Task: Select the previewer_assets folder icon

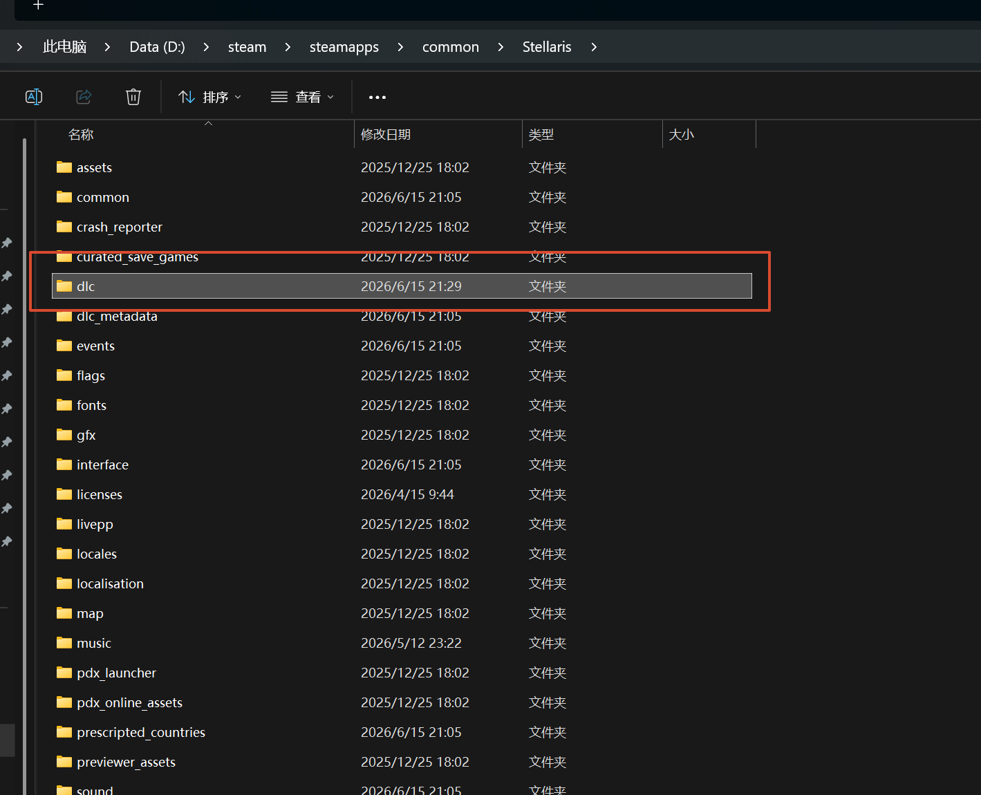Action: tap(64, 762)
